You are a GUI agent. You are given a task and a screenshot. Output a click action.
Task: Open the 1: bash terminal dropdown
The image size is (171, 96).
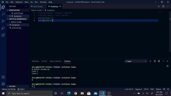point(136,61)
